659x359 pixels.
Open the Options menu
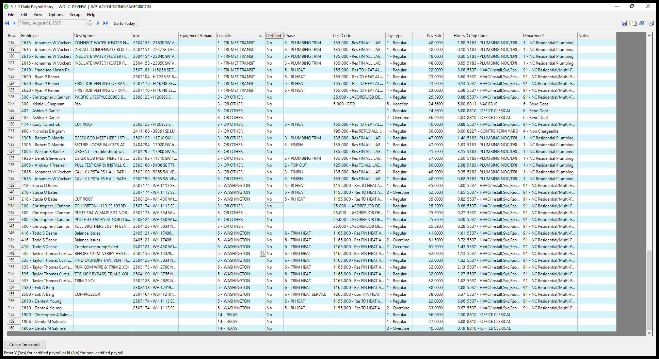tap(55, 15)
